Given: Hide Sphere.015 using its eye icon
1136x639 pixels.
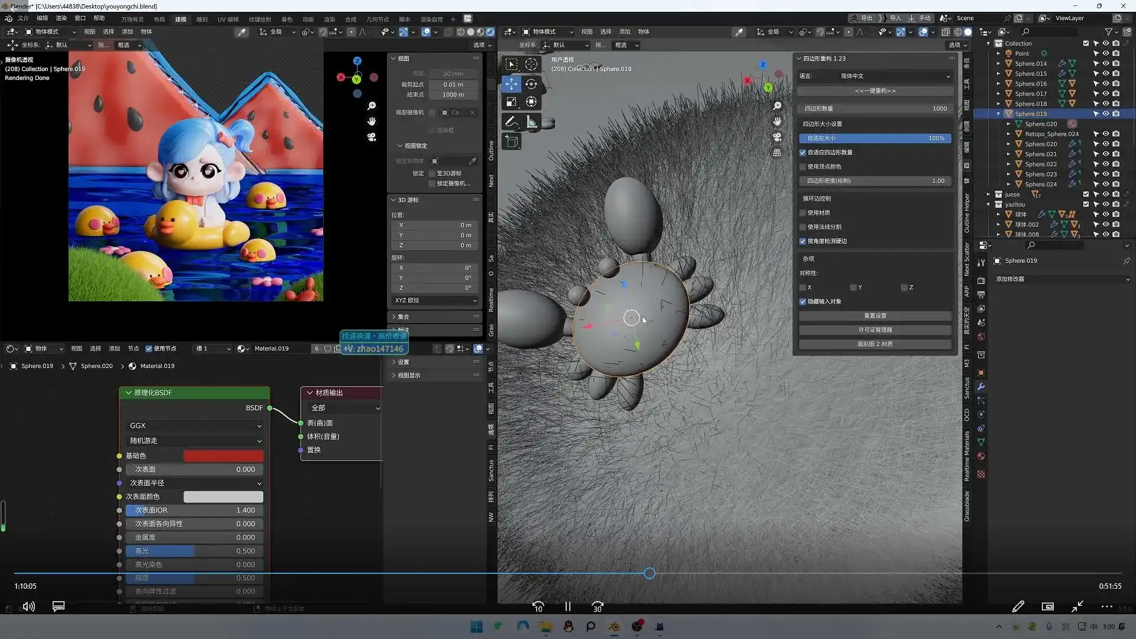Looking at the screenshot, I should point(1105,73).
